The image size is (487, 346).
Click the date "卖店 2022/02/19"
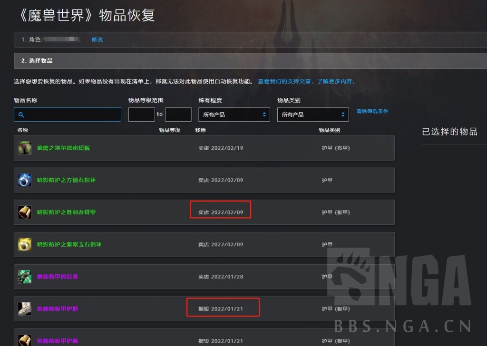[x=221, y=148]
